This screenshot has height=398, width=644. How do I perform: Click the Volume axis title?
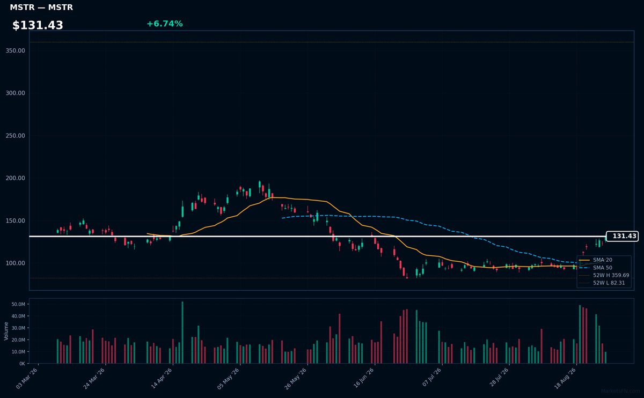[6, 330]
